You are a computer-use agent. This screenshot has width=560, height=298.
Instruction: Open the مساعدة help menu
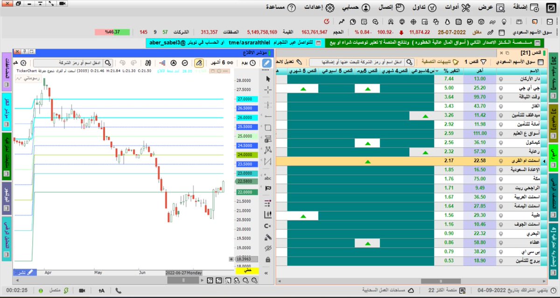(280, 8)
